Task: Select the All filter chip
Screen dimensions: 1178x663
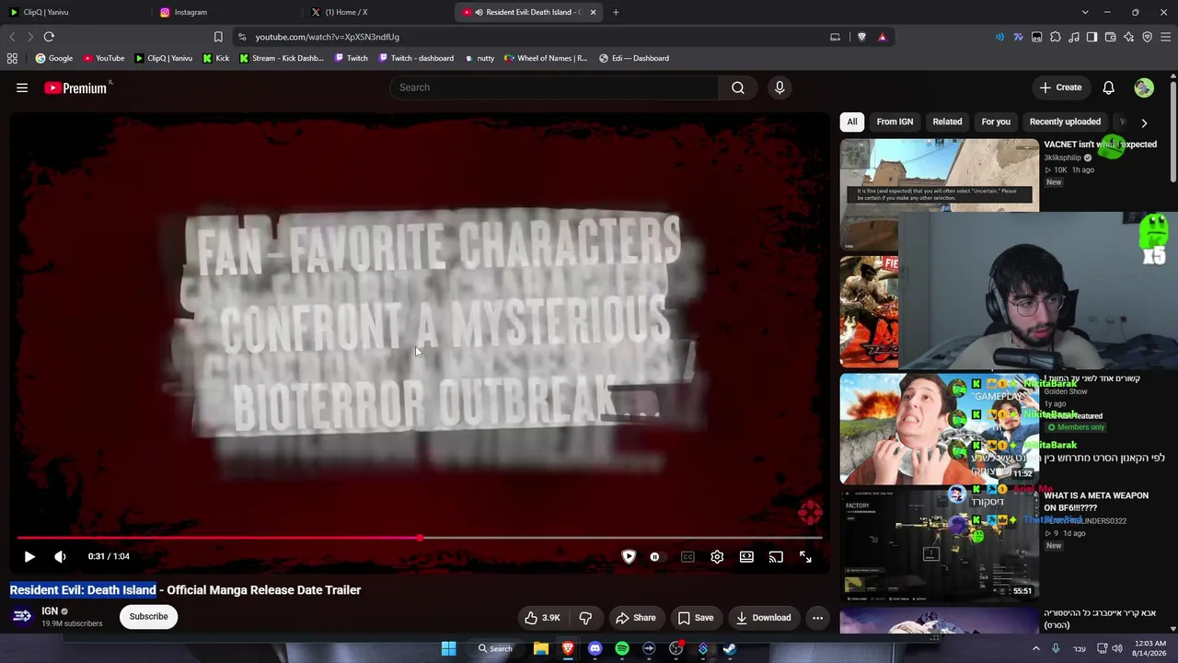Action: click(852, 122)
